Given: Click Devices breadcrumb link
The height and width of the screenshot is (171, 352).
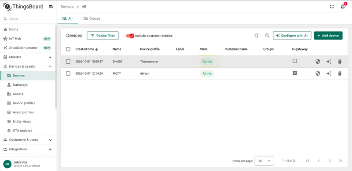Looking at the screenshot, I should 67,7.
